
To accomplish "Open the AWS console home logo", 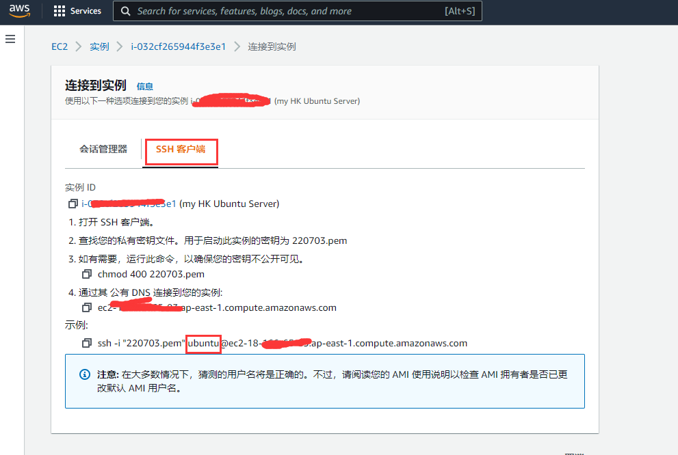I will (19, 11).
